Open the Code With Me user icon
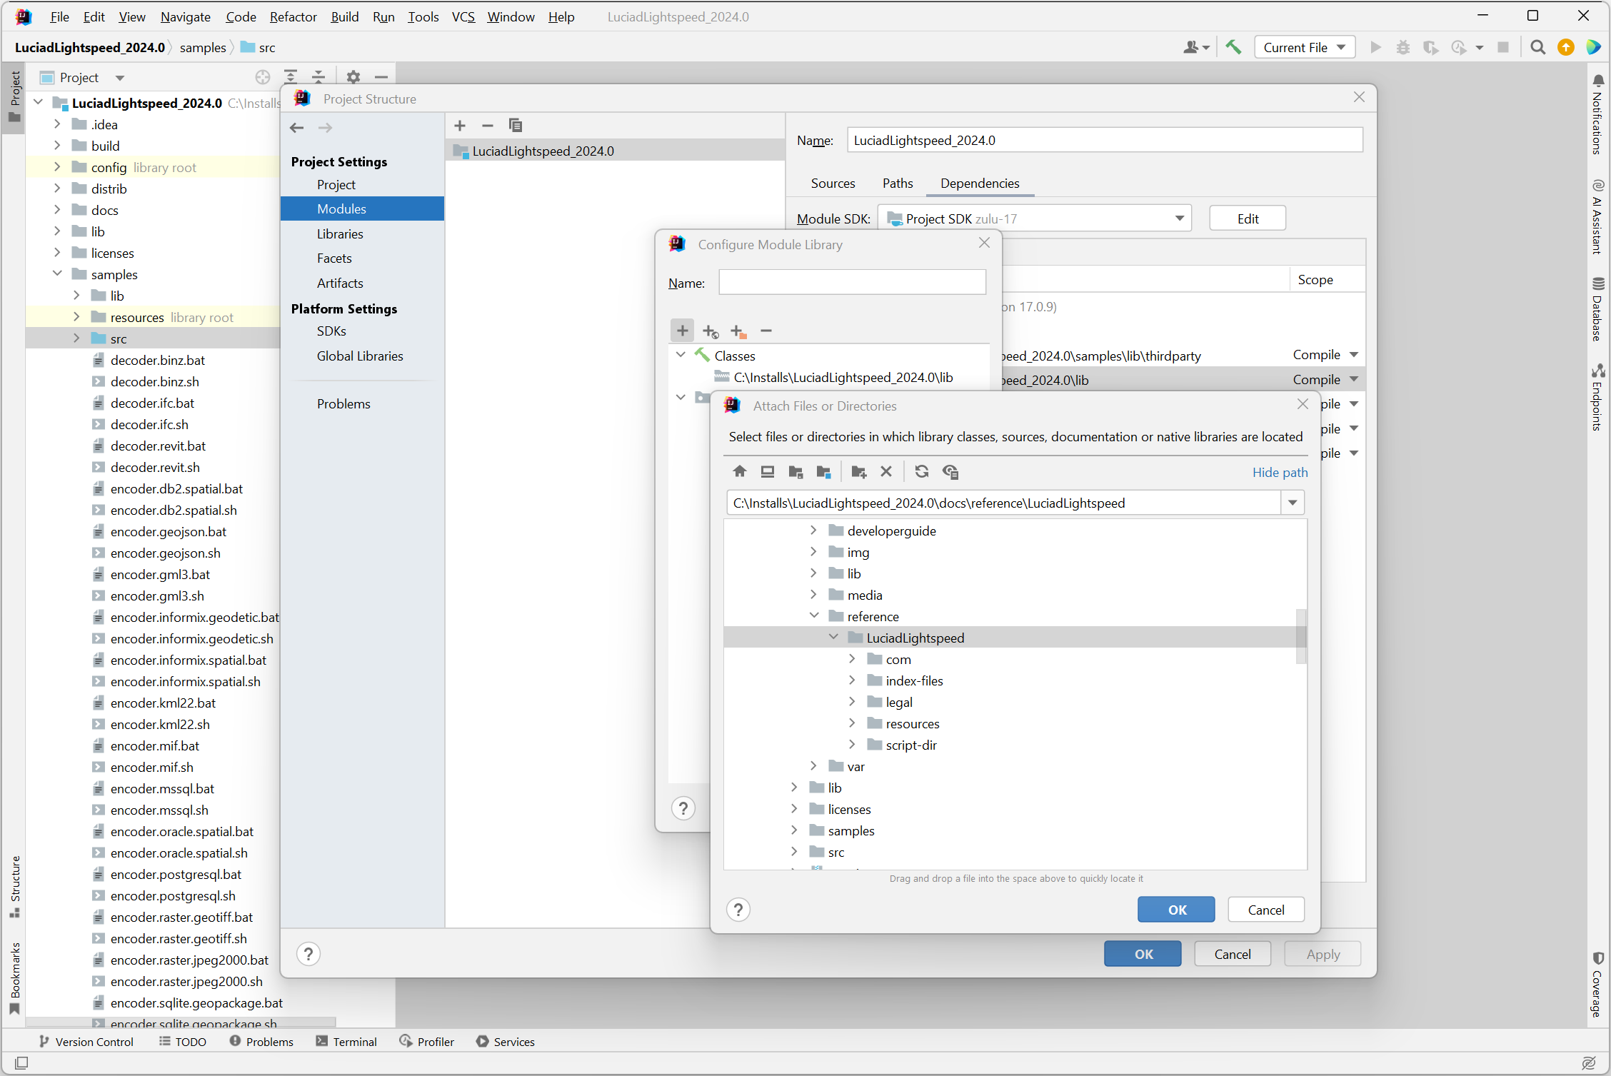The image size is (1611, 1076). [1196, 47]
